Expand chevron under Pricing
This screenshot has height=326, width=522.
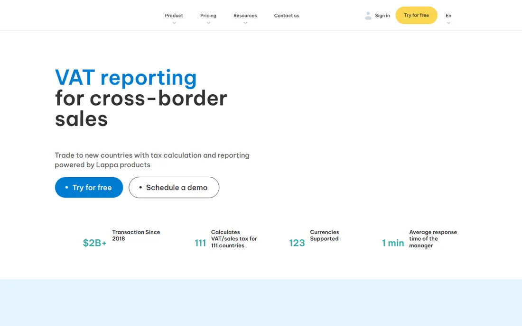pos(208,23)
